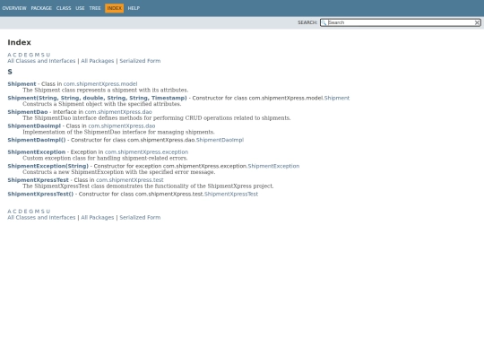Click text 'Implementation of the ShipmentDao interface'
Viewport: 484px width, 363px height.
[x=118, y=132]
